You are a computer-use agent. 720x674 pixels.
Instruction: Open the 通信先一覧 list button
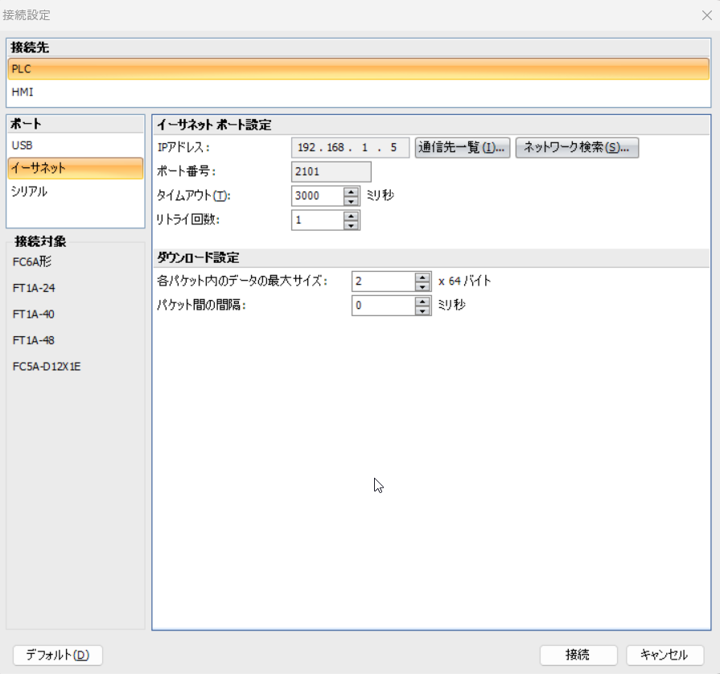(462, 147)
